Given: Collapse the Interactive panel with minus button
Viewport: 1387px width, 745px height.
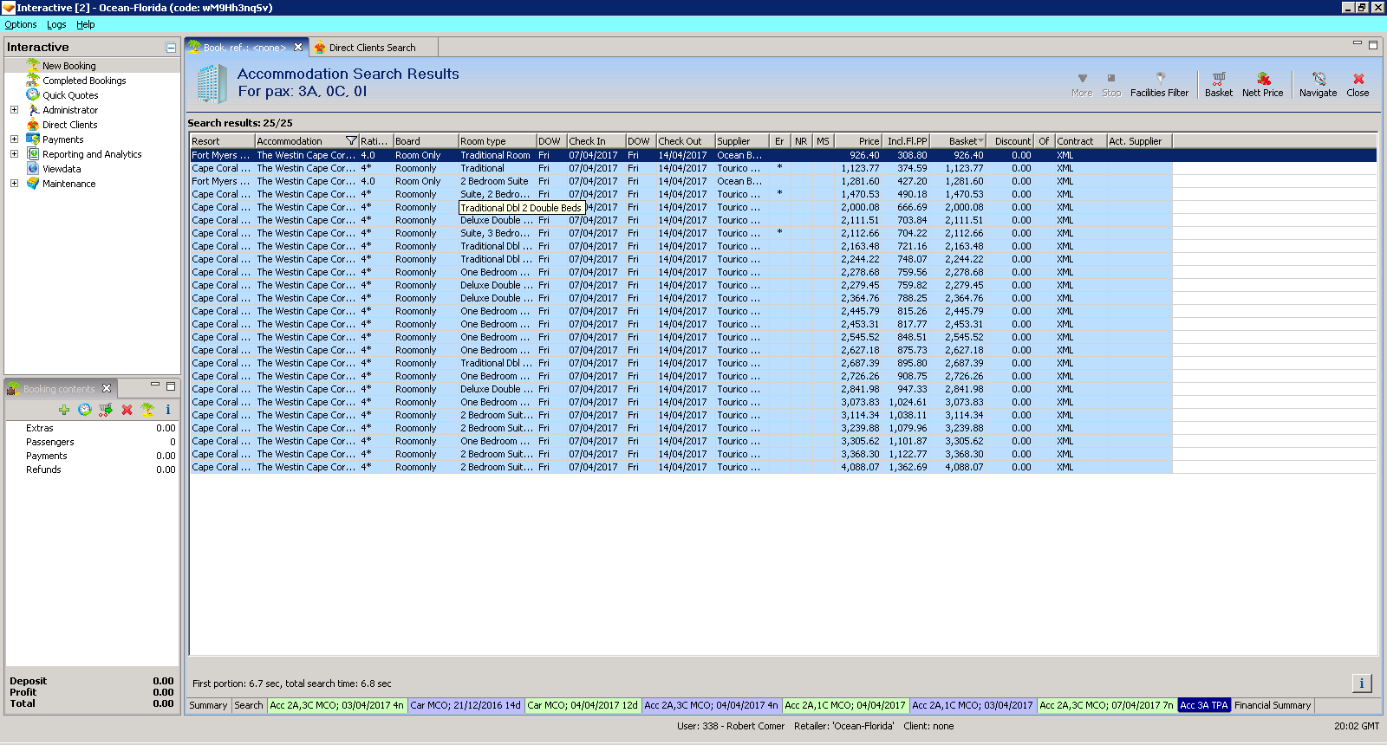Looking at the screenshot, I should 171,48.
